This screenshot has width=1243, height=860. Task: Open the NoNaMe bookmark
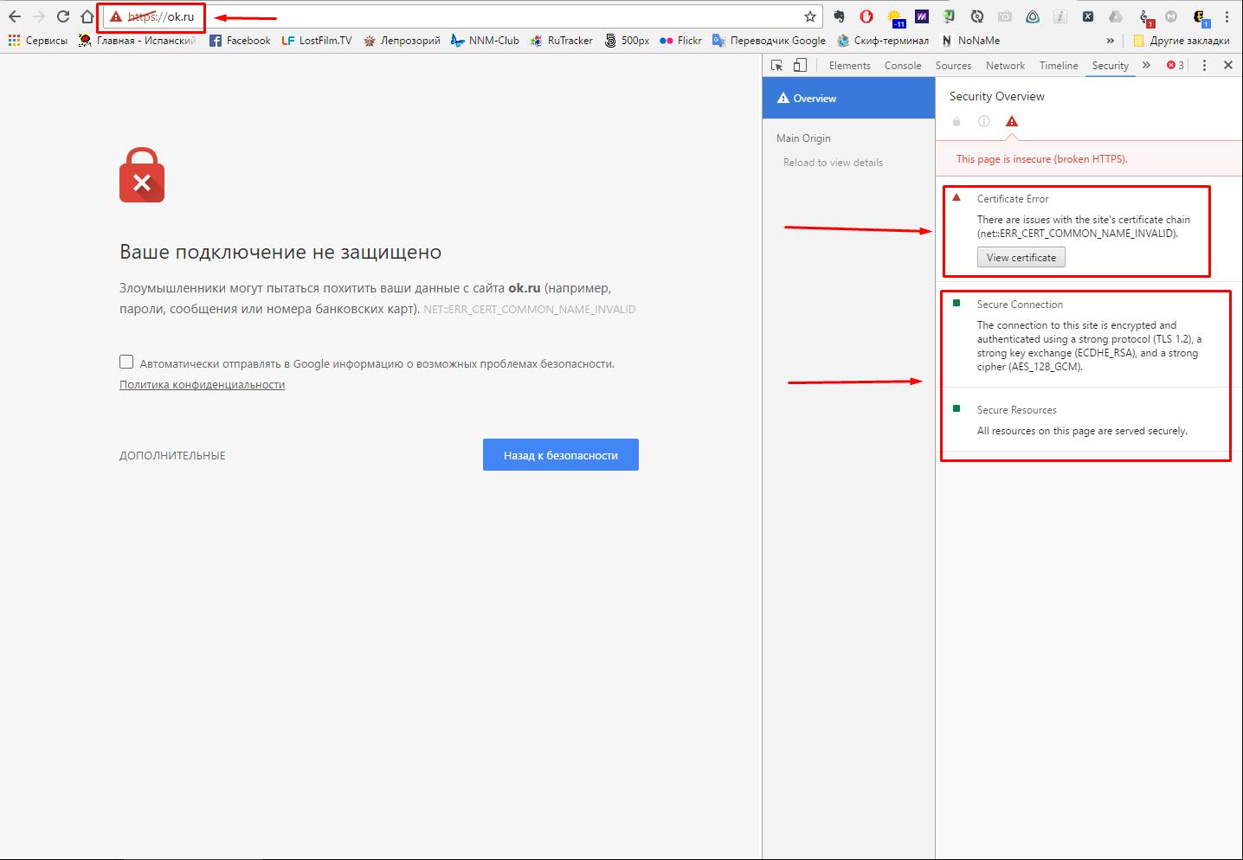(969, 41)
